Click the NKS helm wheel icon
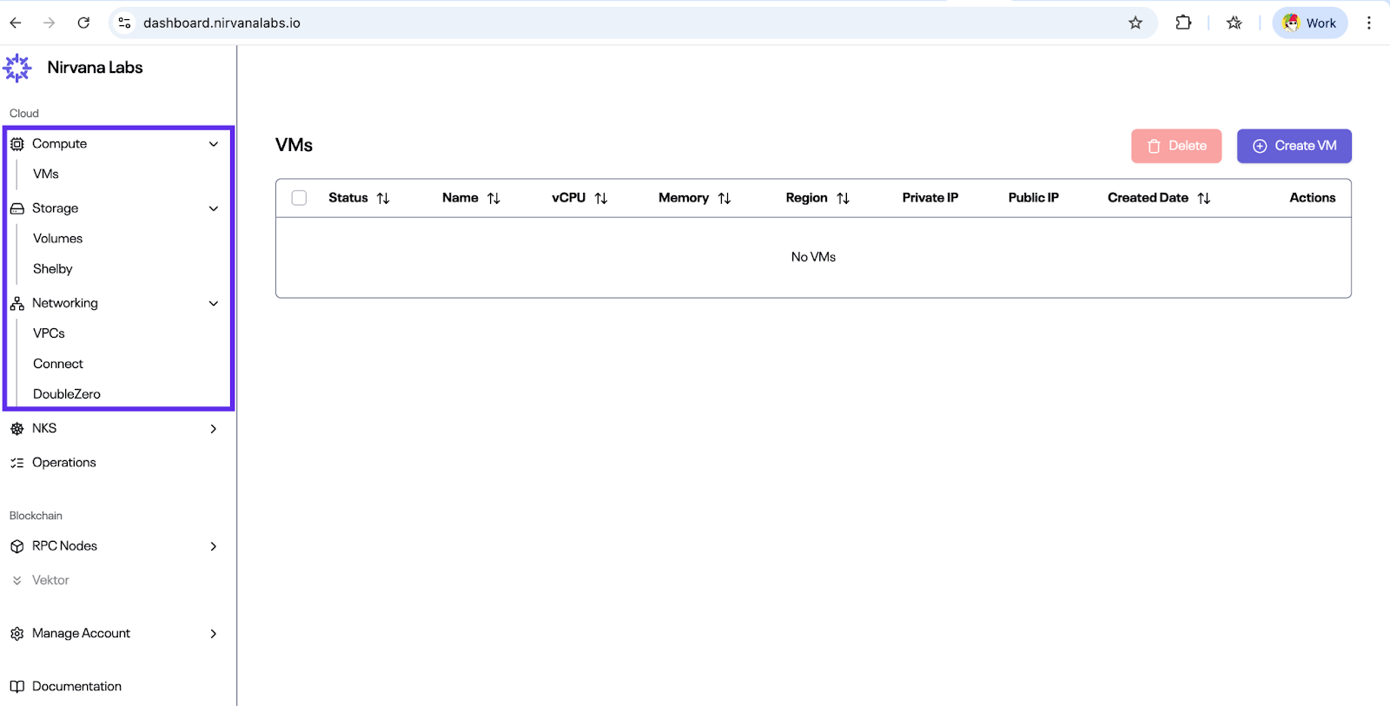 coord(17,429)
